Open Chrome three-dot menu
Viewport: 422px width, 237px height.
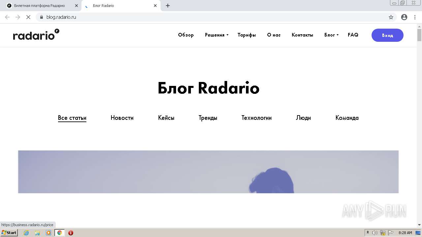(x=415, y=17)
